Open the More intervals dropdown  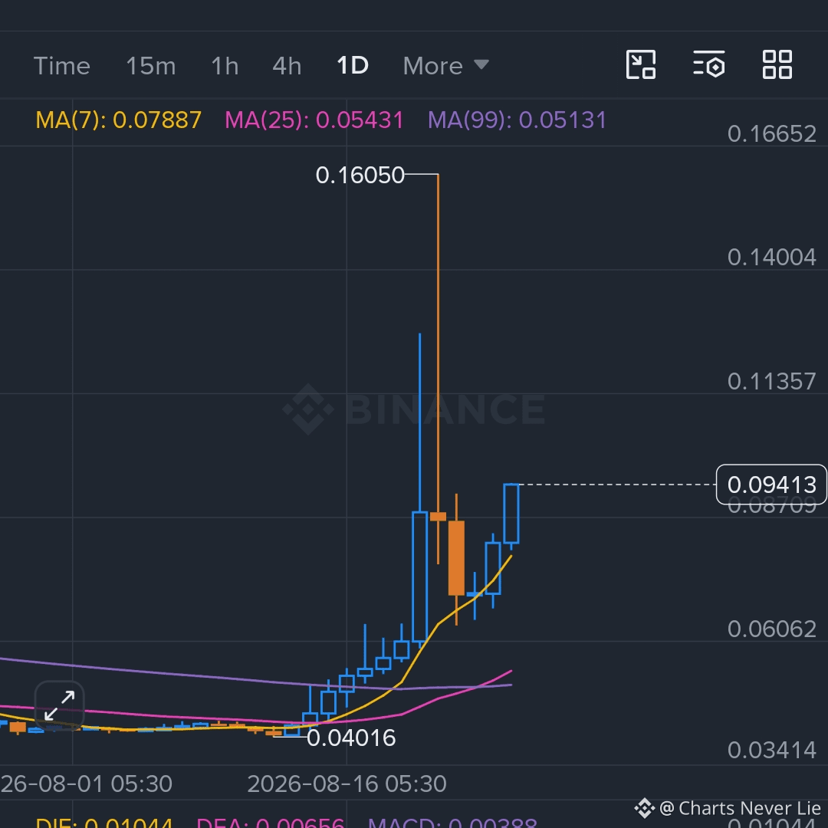coord(445,66)
